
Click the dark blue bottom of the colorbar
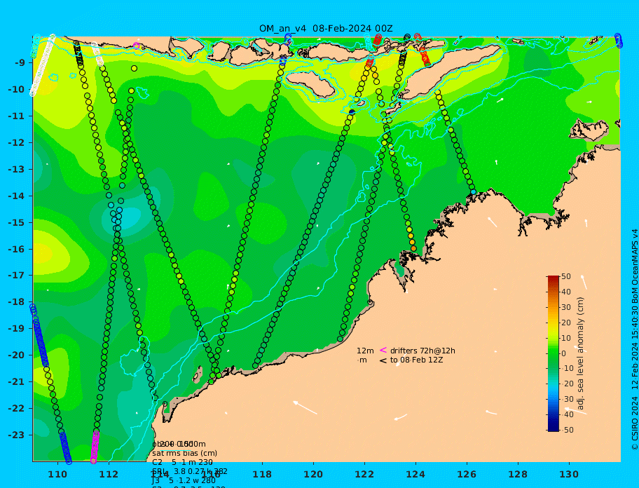coord(553,428)
